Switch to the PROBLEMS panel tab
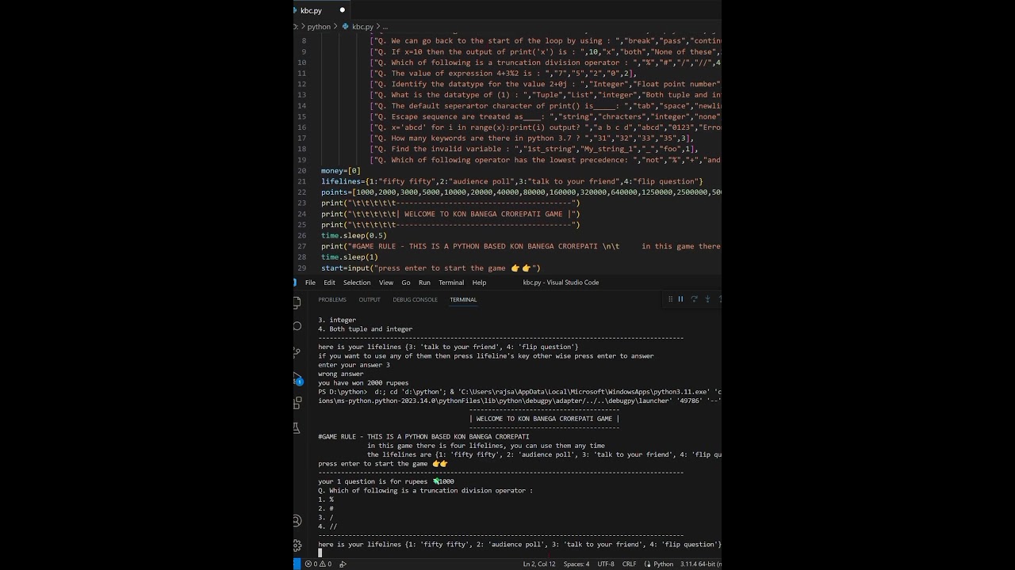 pyautogui.click(x=332, y=299)
